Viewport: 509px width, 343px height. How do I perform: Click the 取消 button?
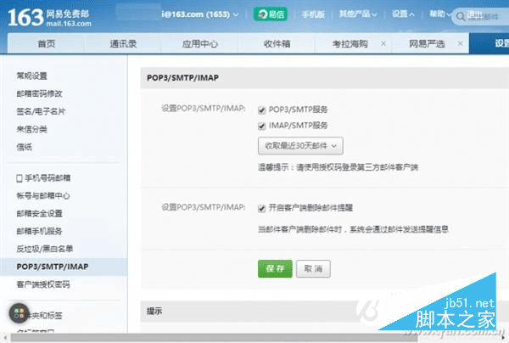[313, 268]
